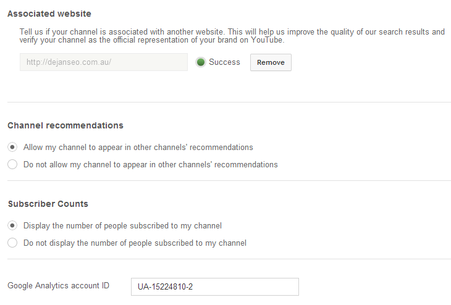Click the Google Analytics account ID text box
This screenshot has width=451, height=305.
[x=215, y=286]
